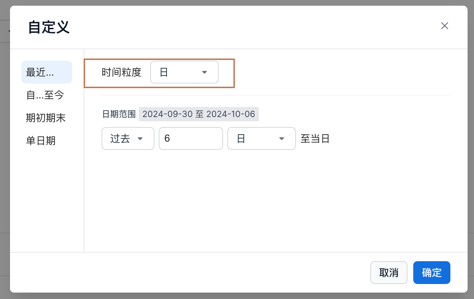Expand the 过去 direction dropdown
This screenshot has width=474, height=299.
click(x=128, y=138)
